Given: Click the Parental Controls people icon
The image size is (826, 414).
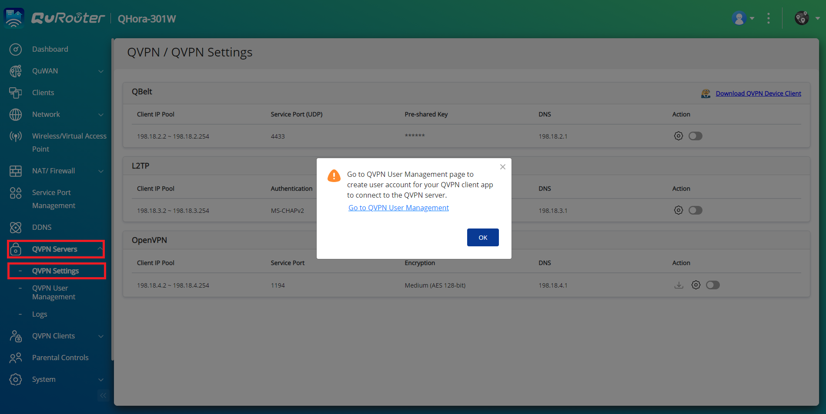Looking at the screenshot, I should pos(16,358).
